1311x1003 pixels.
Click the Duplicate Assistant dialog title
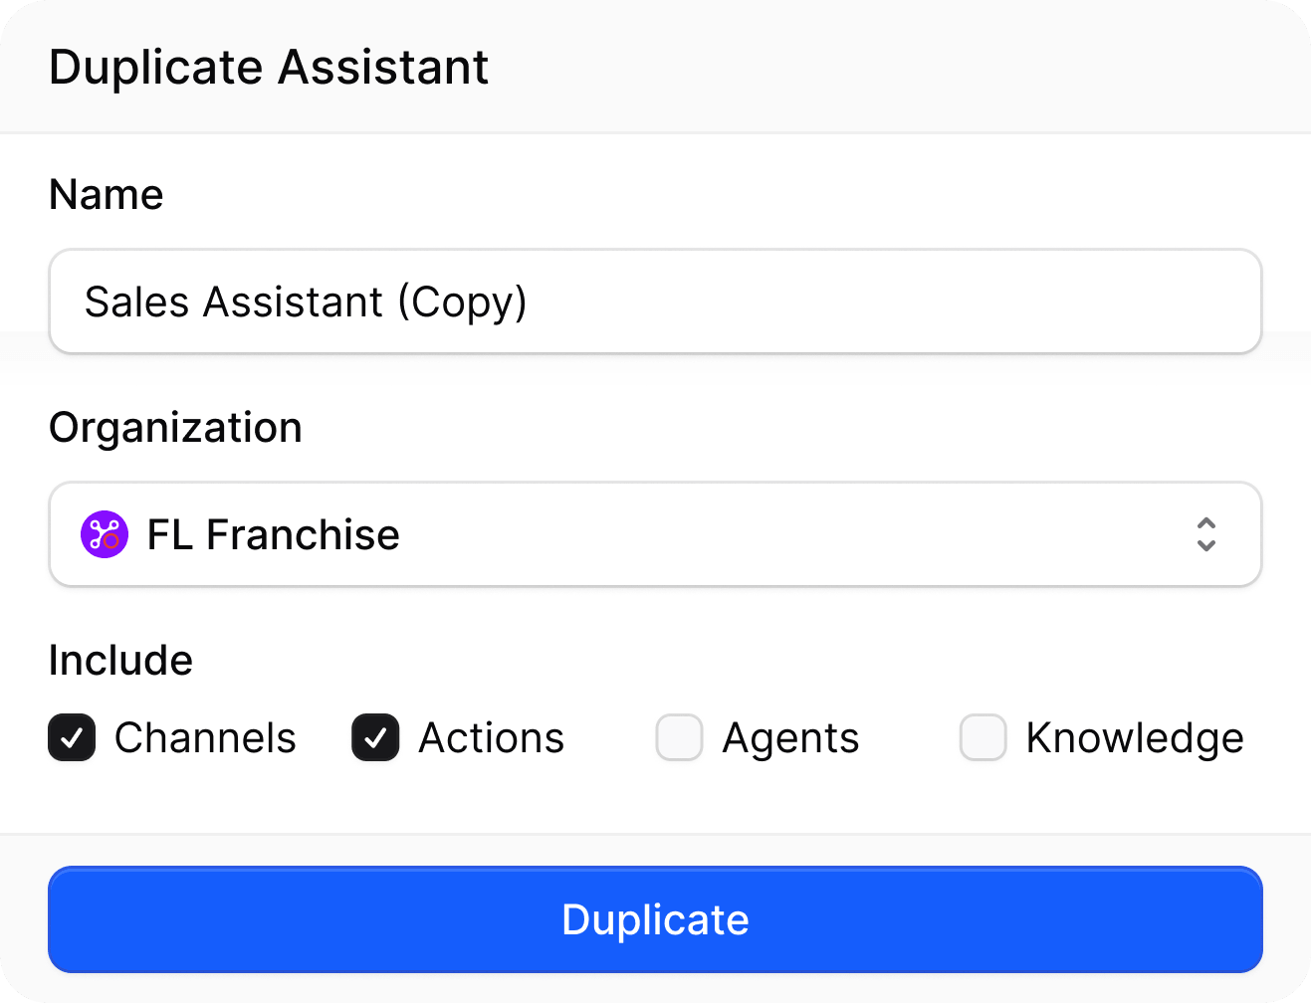tap(269, 67)
